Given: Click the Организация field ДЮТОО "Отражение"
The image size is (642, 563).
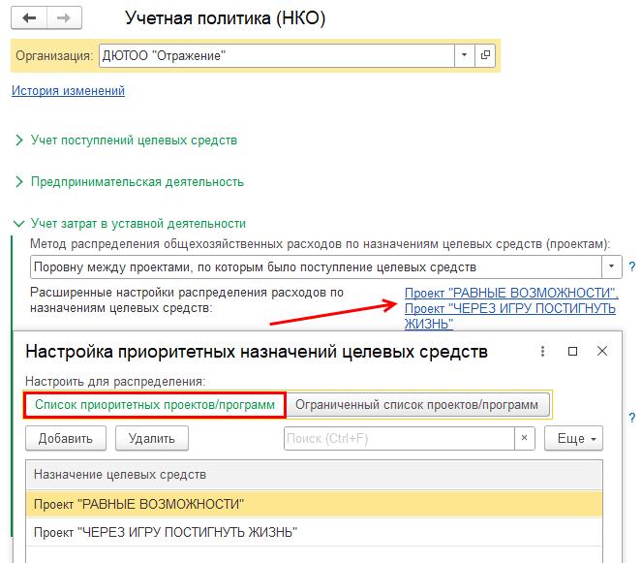Looking at the screenshot, I should [x=277, y=55].
